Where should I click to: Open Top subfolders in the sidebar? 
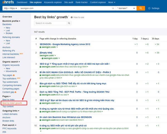pos(9,79)
